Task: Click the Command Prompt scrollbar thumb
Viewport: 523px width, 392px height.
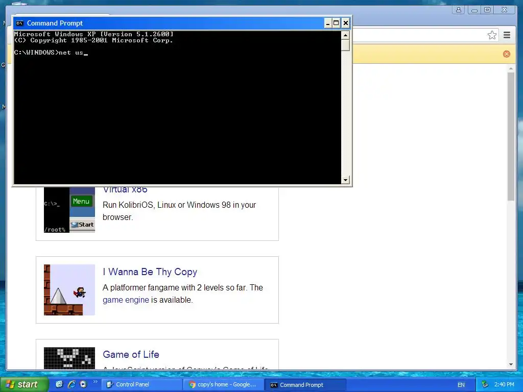Action: pos(346,45)
